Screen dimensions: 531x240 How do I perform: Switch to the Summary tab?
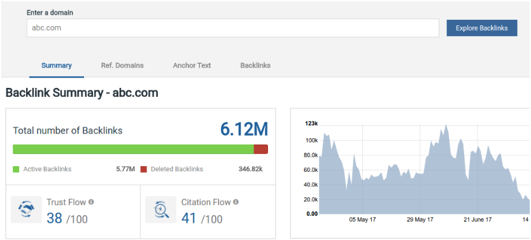pos(57,66)
